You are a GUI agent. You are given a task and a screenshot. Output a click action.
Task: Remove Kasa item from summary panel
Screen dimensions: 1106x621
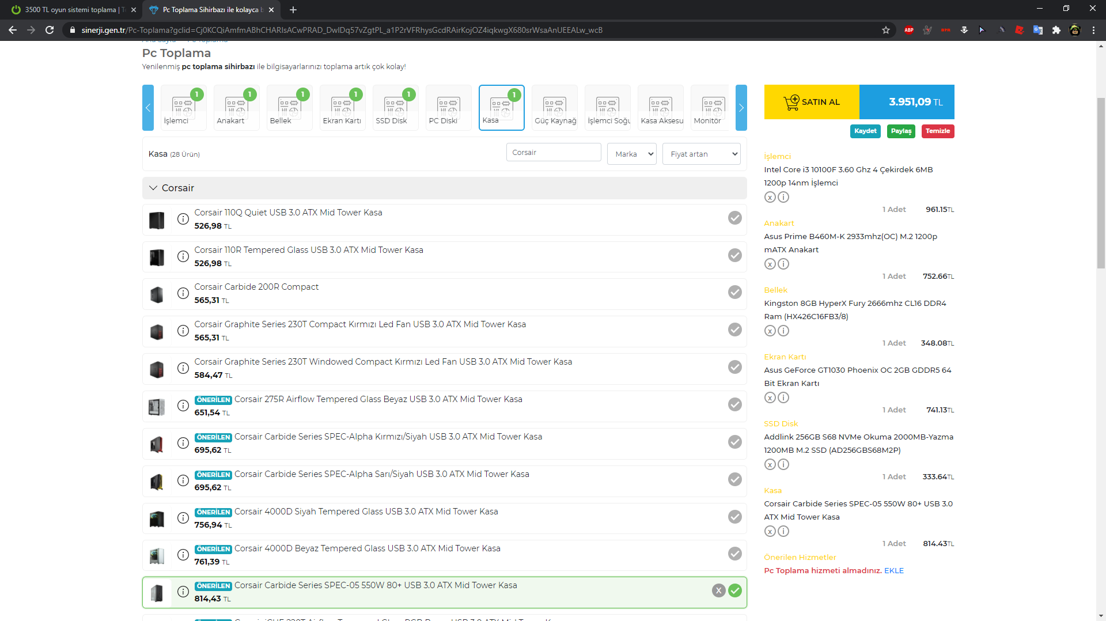(770, 531)
